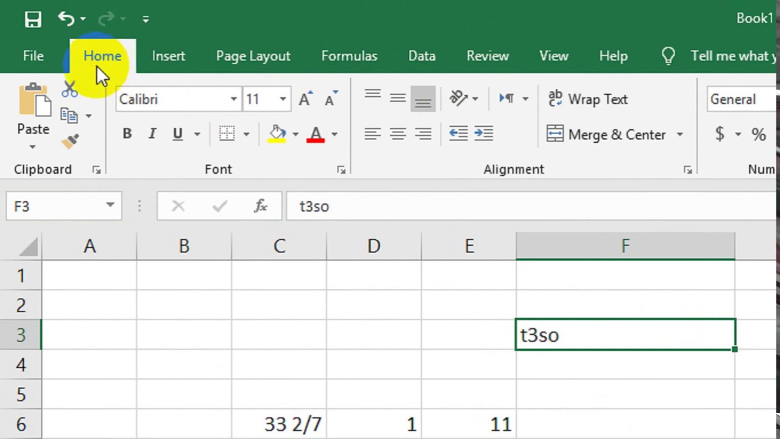
Task: Click the Redo arrow icon
Action: [107, 19]
